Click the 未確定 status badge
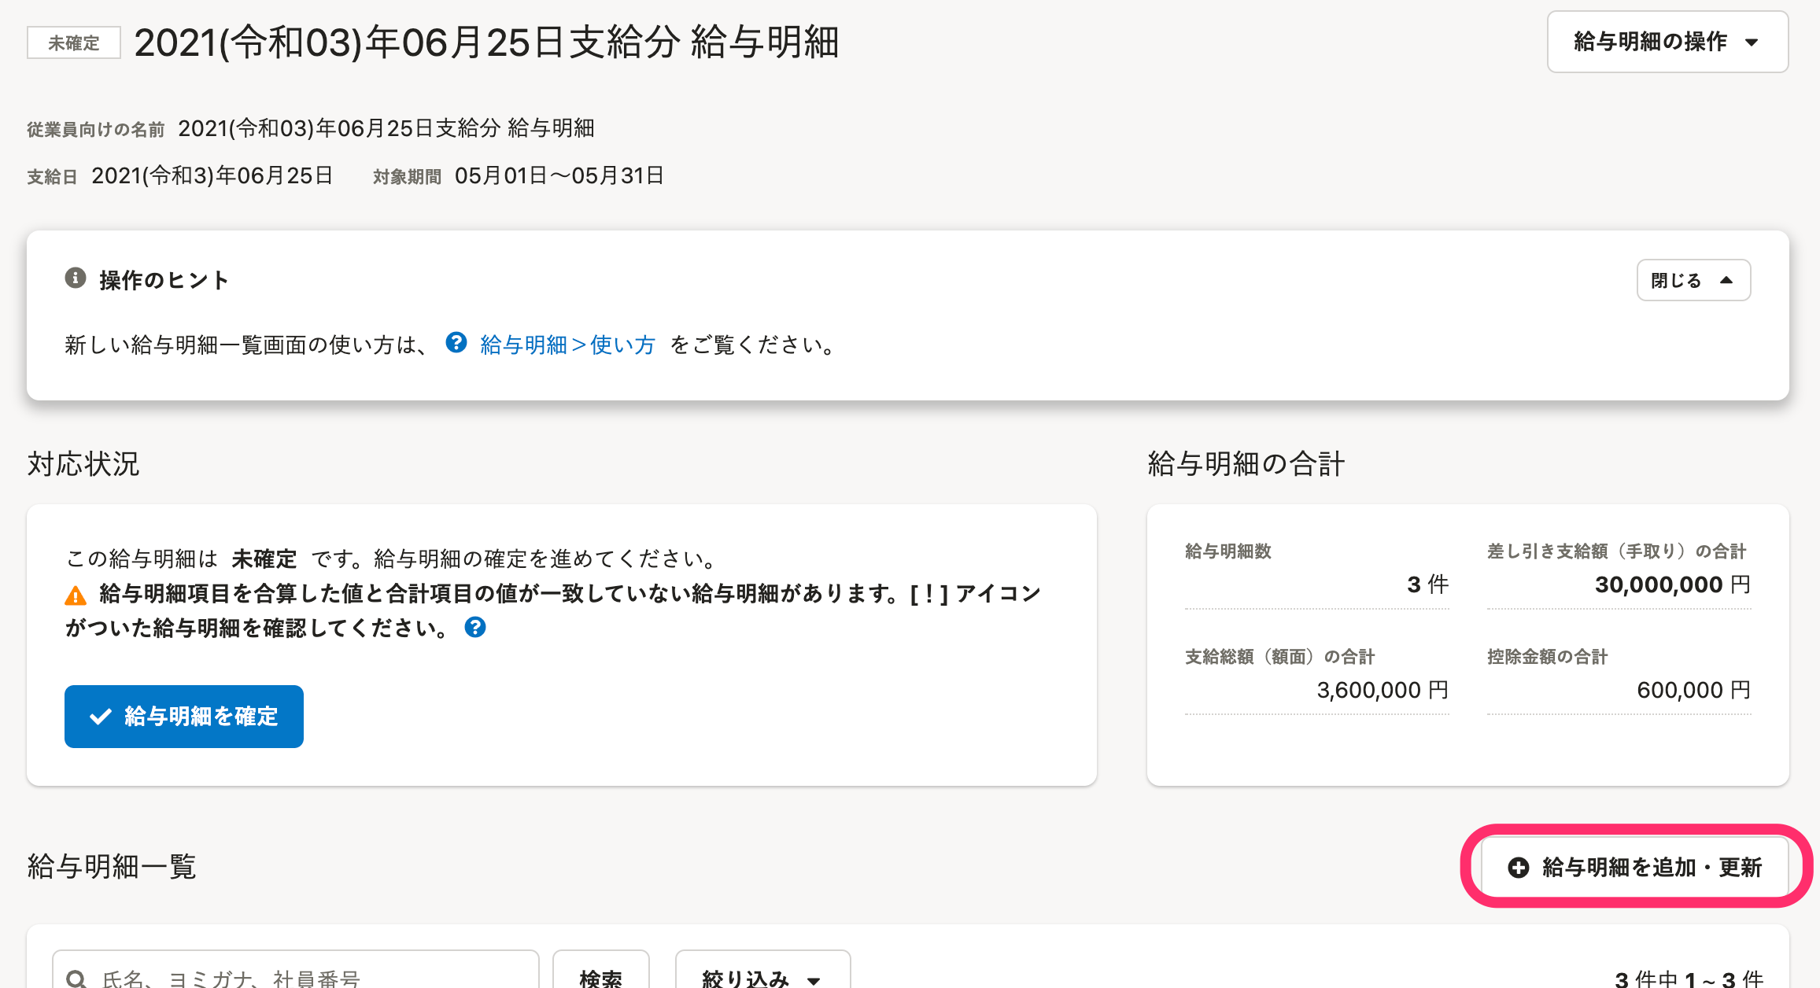The width and height of the screenshot is (1820, 988). [x=74, y=42]
